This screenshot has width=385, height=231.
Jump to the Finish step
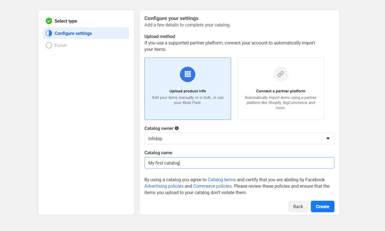click(61, 45)
